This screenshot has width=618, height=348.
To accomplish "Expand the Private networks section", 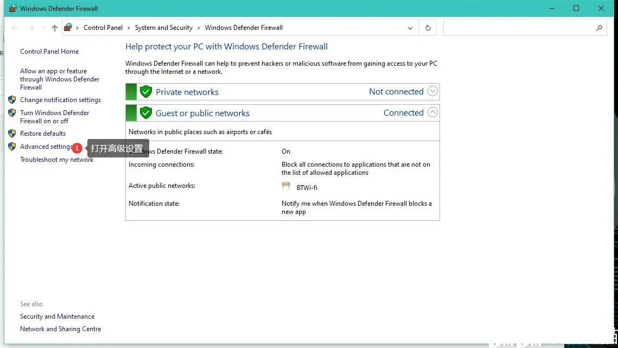I will coord(432,91).
